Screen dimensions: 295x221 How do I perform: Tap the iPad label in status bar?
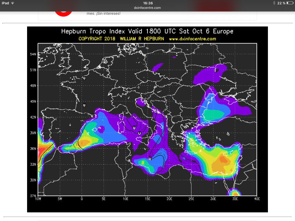(5, 3)
